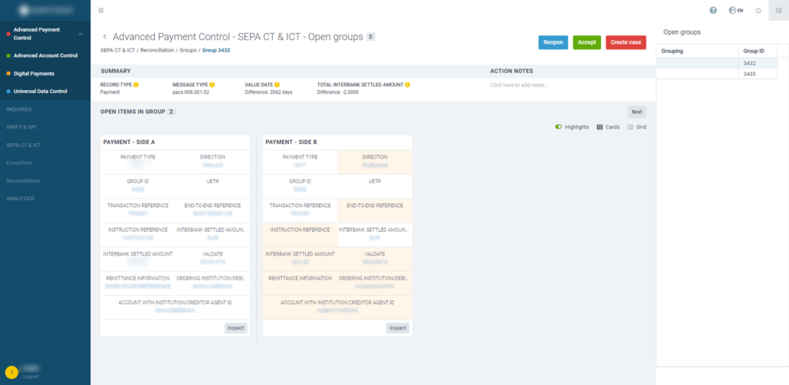The width and height of the screenshot is (789, 385).
Task: Toggle the Highlights switch
Action: coord(559,126)
